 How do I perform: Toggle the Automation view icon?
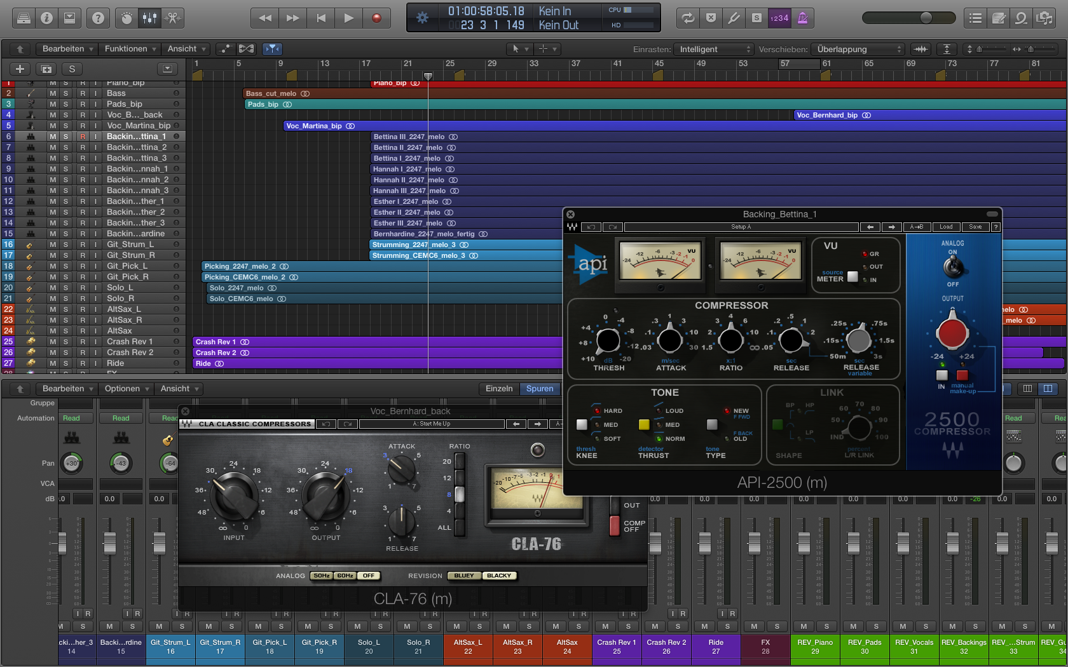[225, 49]
